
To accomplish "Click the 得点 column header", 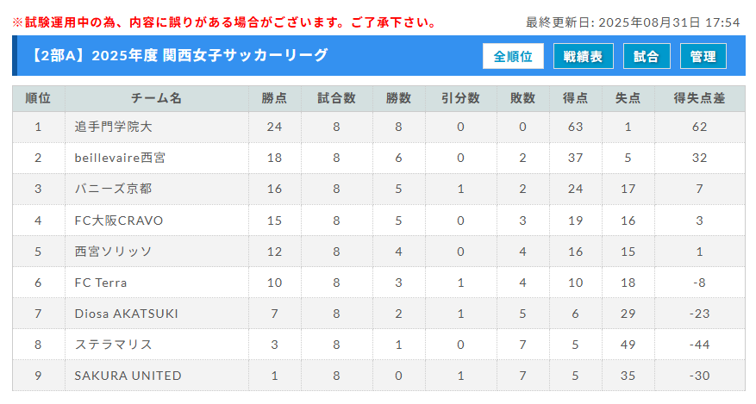I will [x=576, y=99].
